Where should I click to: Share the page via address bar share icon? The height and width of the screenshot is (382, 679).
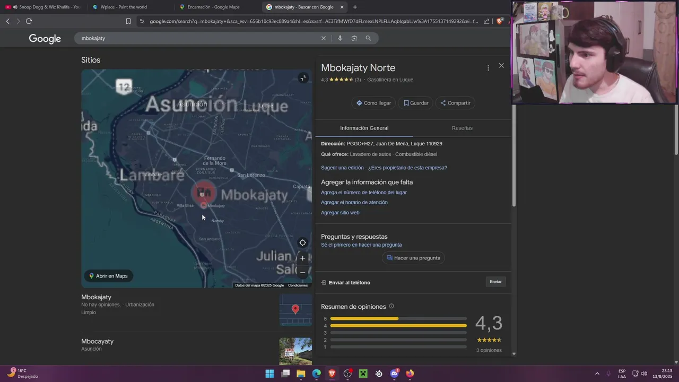[486, 21]
